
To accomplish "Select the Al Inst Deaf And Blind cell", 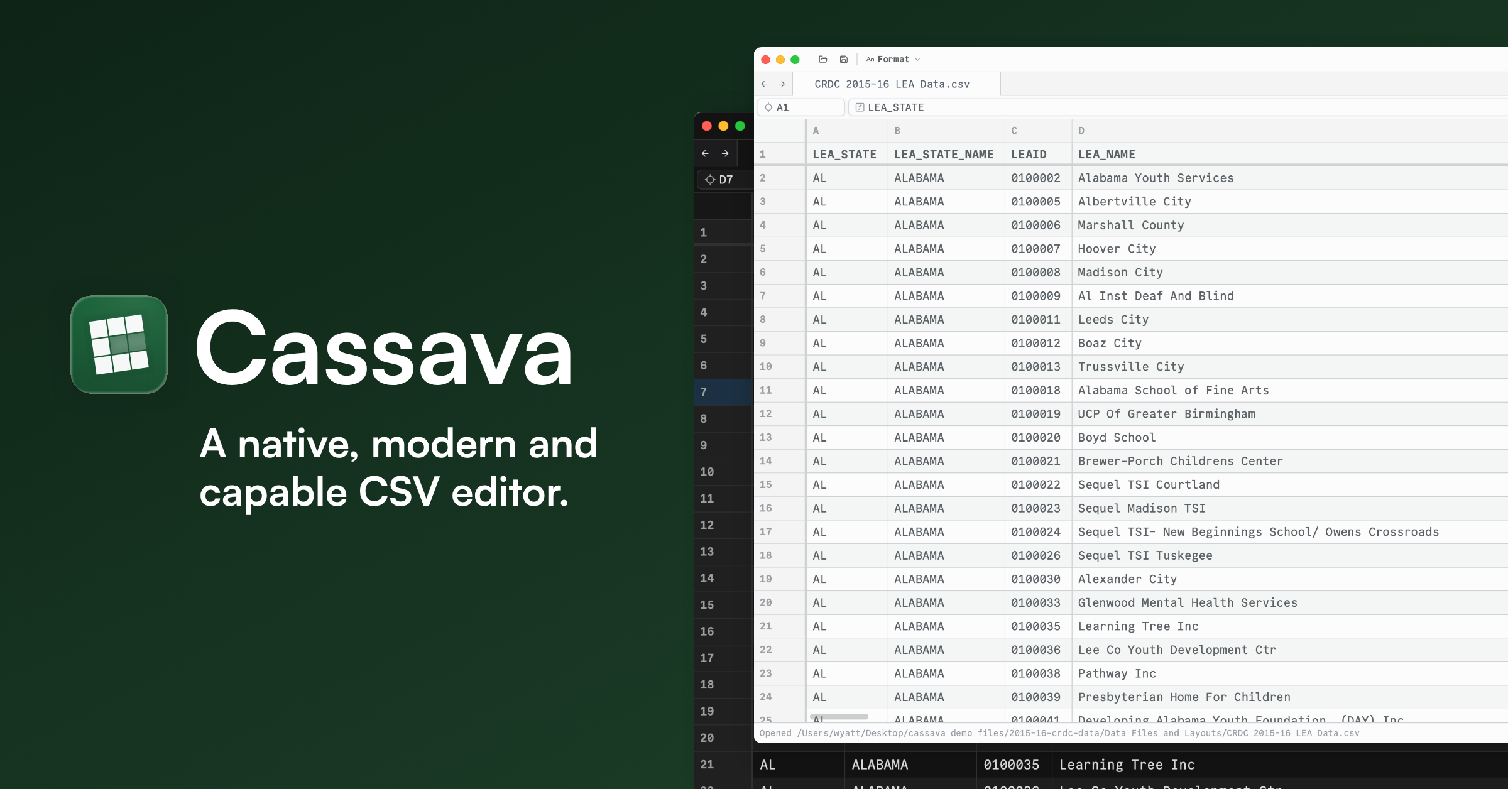I will pos(1290,296).
